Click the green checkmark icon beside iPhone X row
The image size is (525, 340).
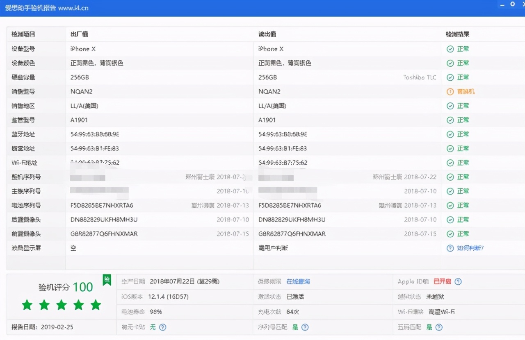point(450,49)
